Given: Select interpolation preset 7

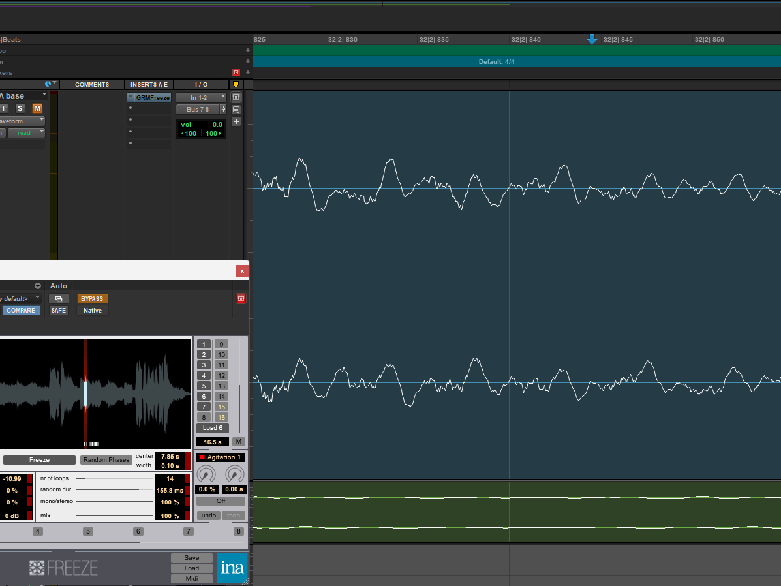Looking at the screenshot, I should point(189,531).
